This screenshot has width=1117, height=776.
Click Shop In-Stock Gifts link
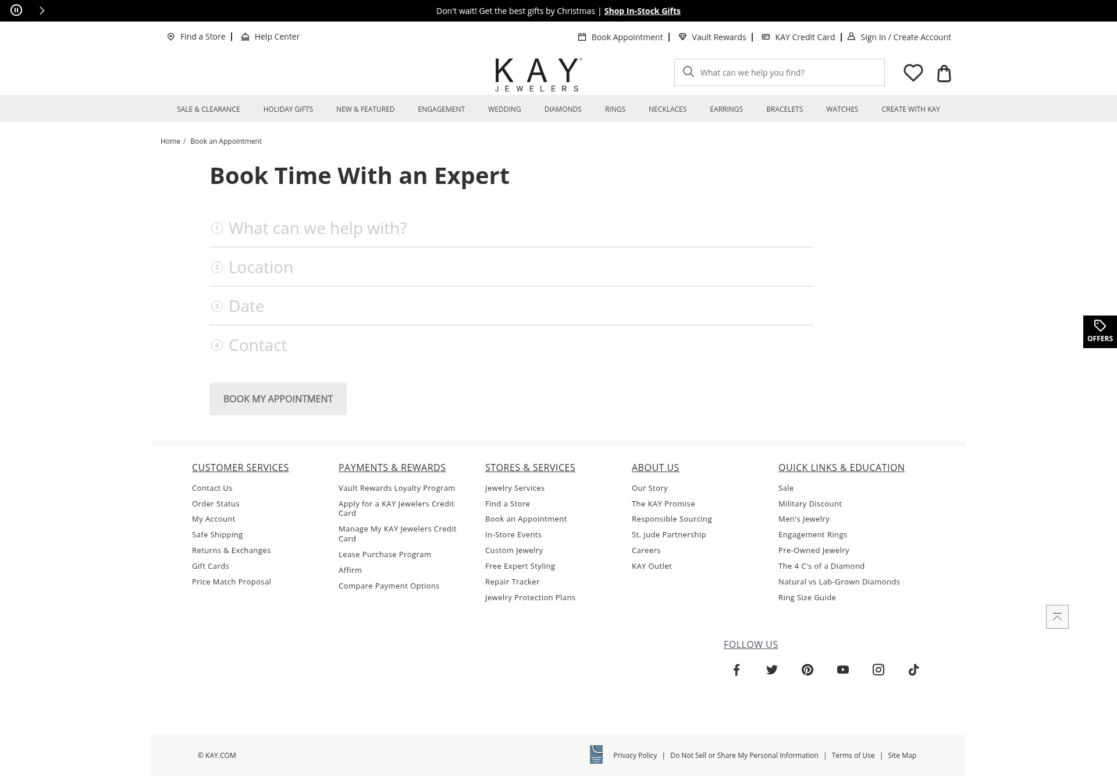coord(642,11)
